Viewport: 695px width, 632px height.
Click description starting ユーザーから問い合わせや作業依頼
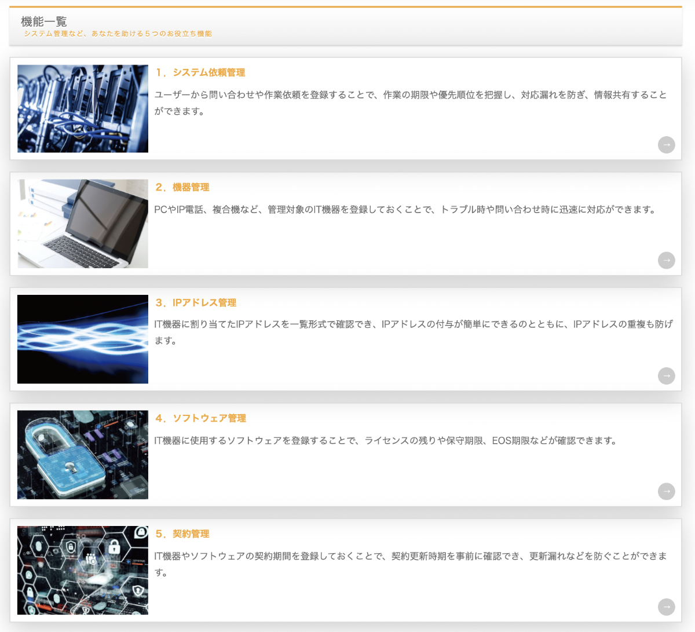411,103
